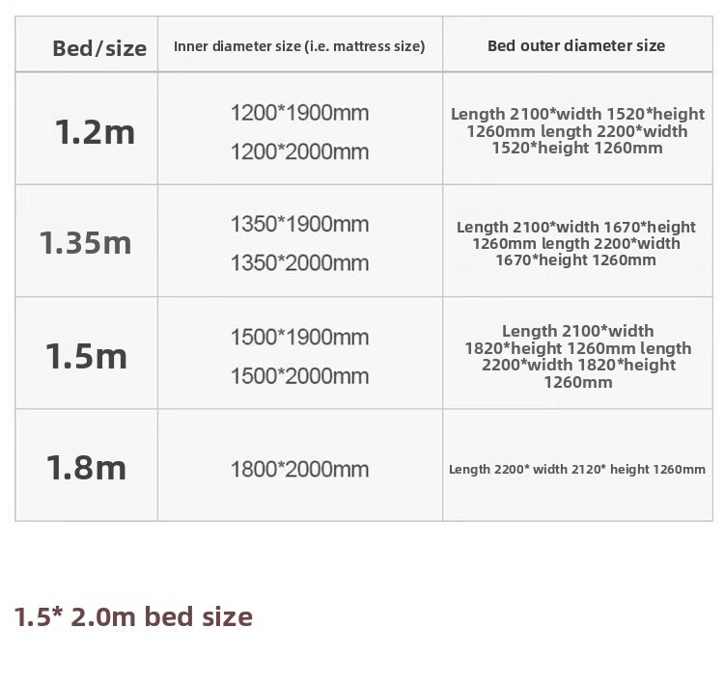724x682 pixels.
Task: Click the 1.5* 2.0m bed size heading
Action: point(133,616)
